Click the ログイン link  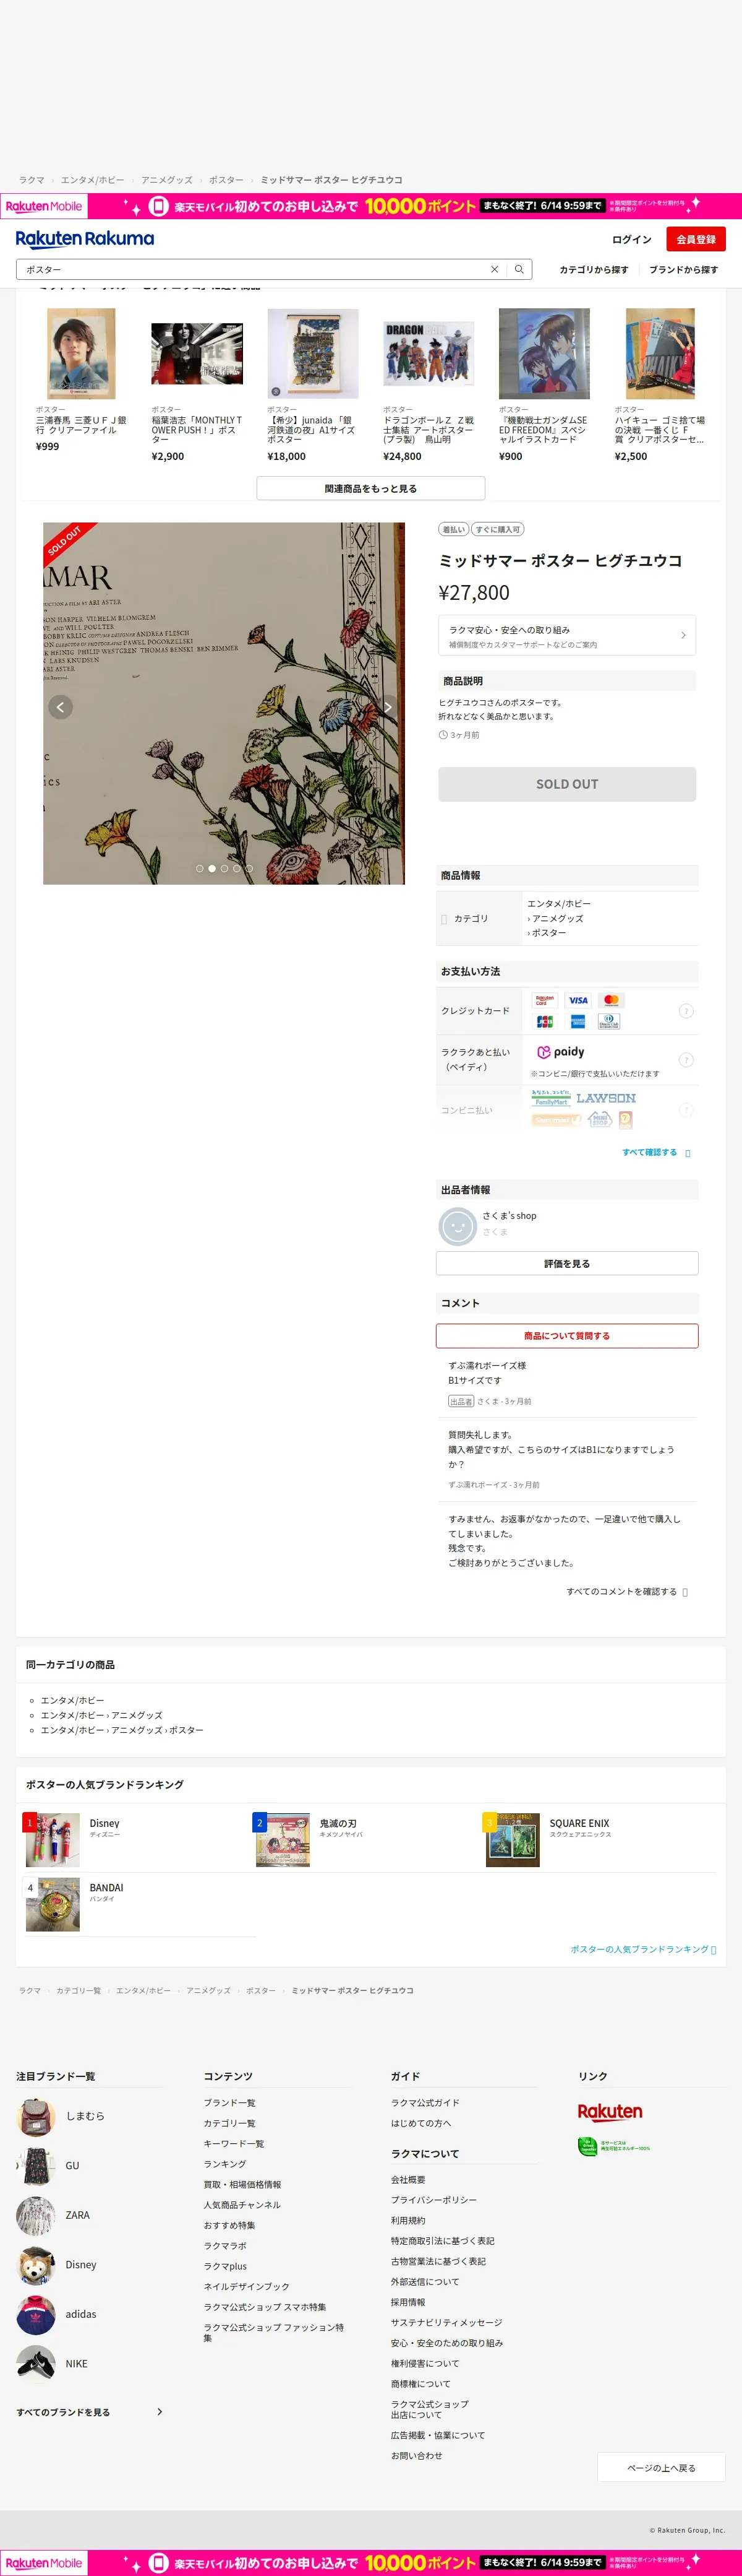[631, 239]
